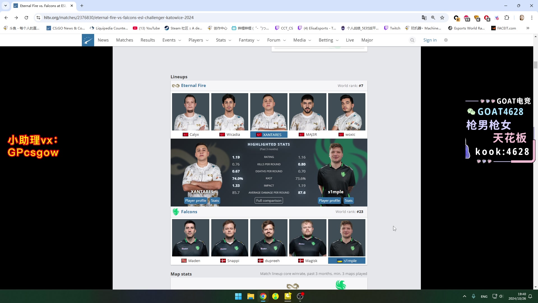This screenshot has height=303, width=538.
Task: Select Eternal Fire world rank #7 link
Action: click(361, 86)
